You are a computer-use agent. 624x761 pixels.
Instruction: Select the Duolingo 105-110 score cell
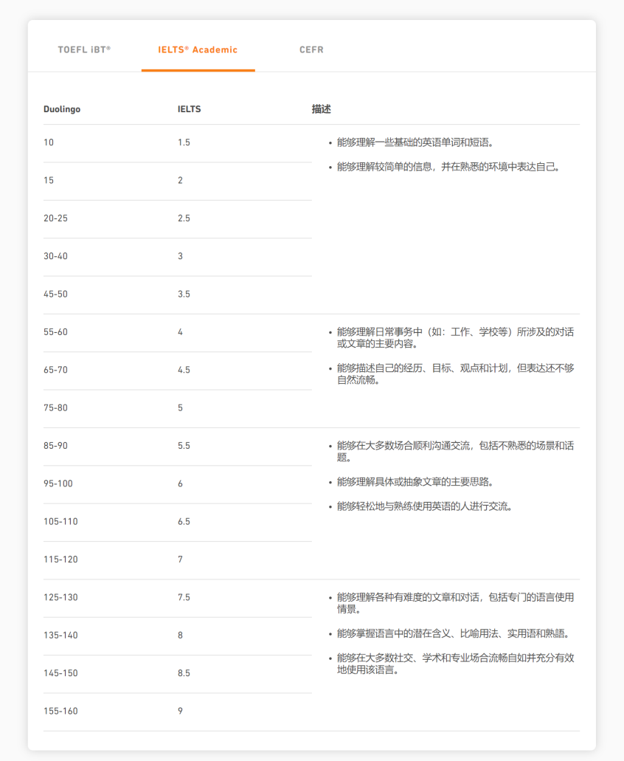point(60,522)
